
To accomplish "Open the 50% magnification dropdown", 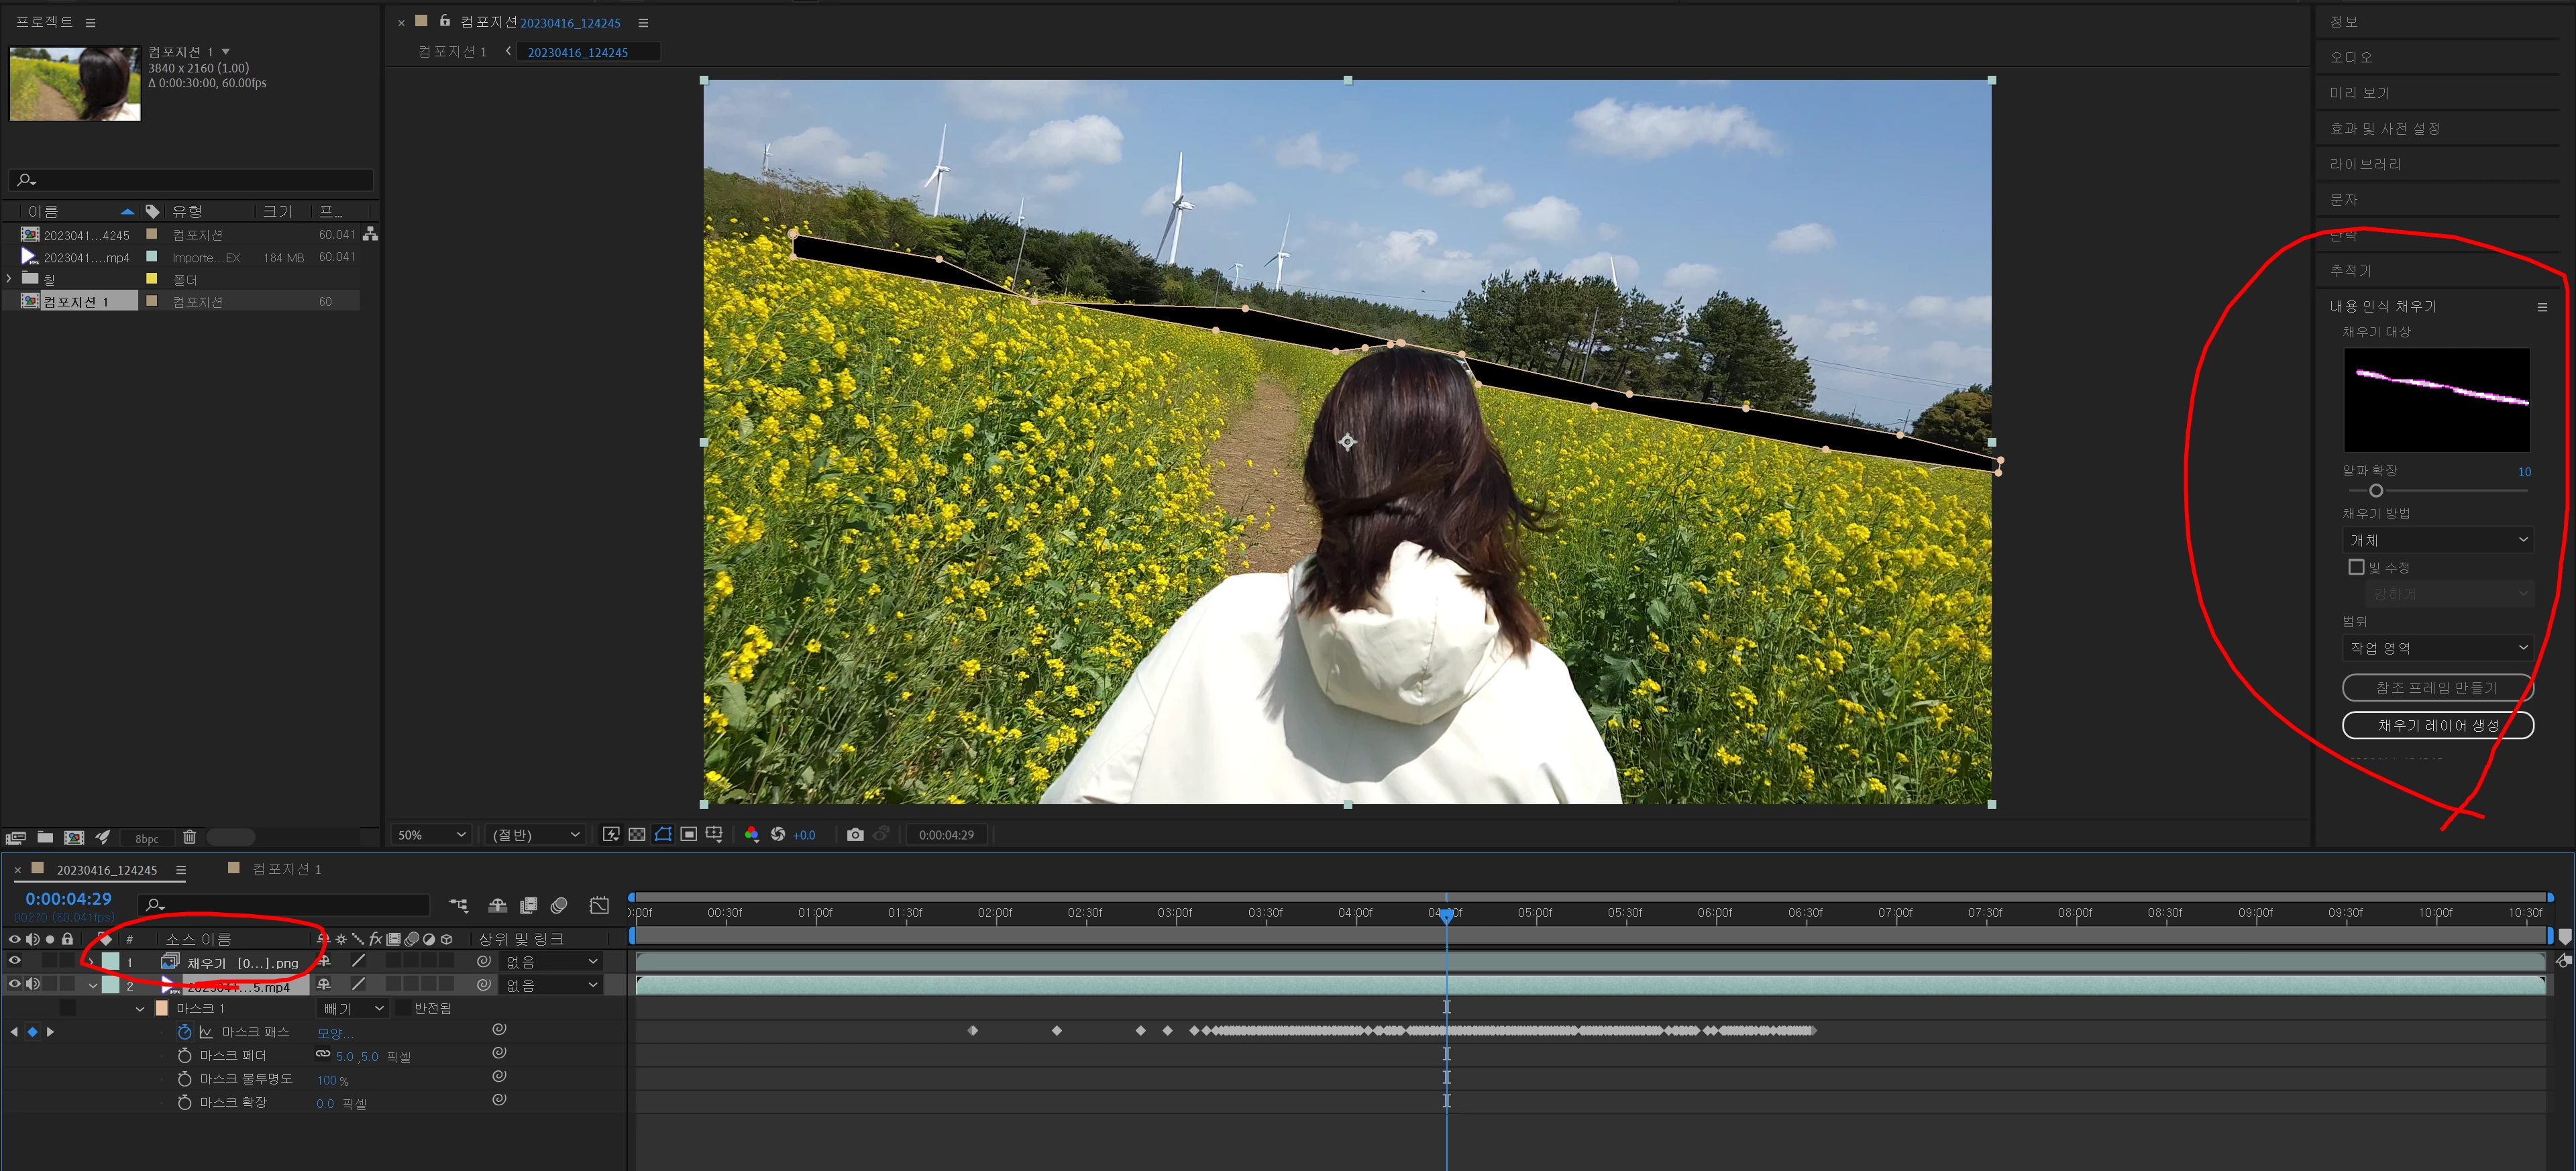I will pos(431,835).
